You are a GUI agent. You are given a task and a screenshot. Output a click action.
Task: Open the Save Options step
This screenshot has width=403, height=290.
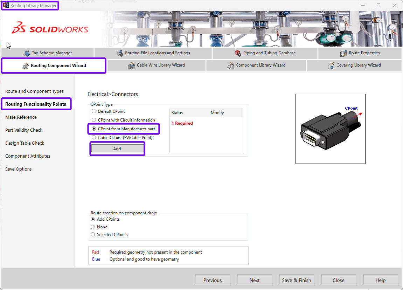point(19,169)
